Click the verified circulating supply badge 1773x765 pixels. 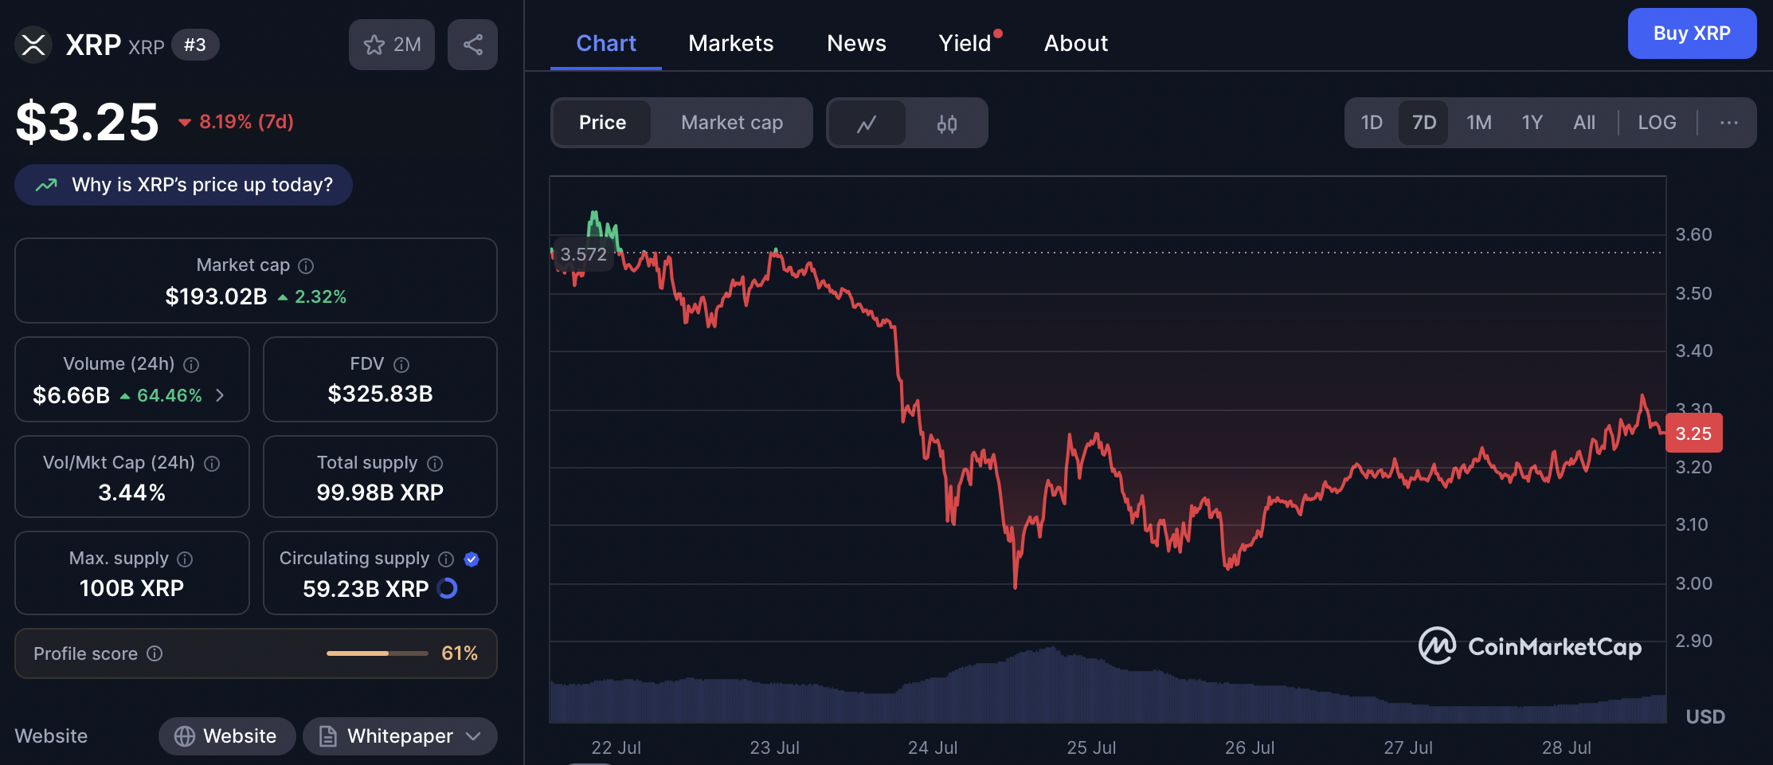click(472, 559)
